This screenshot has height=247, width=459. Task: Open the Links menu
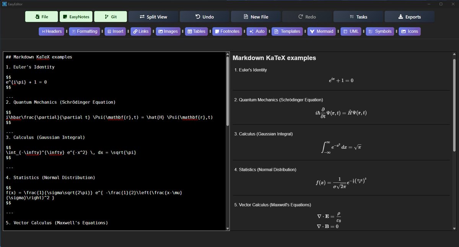[x=141, y=31]
